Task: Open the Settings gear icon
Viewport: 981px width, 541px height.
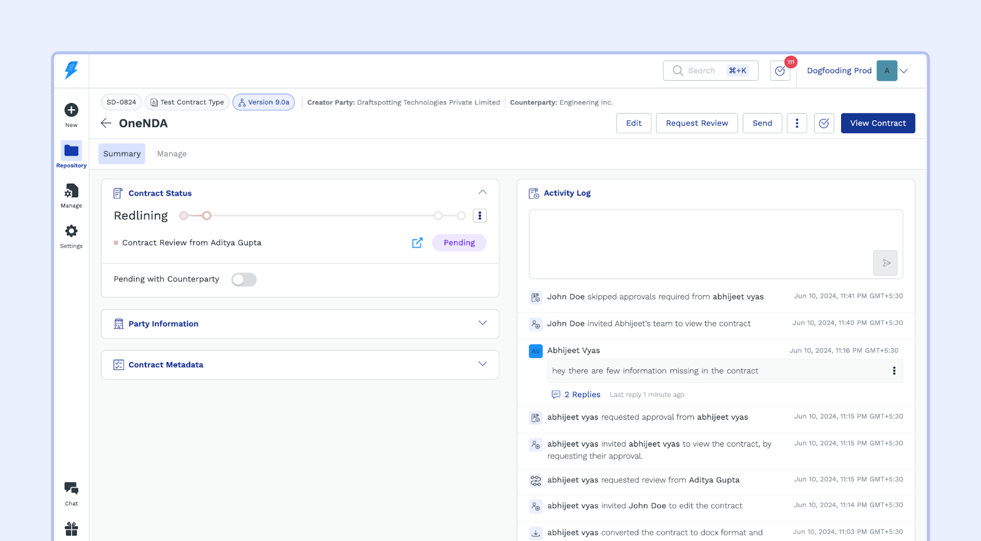Action: tap(71, 232)
